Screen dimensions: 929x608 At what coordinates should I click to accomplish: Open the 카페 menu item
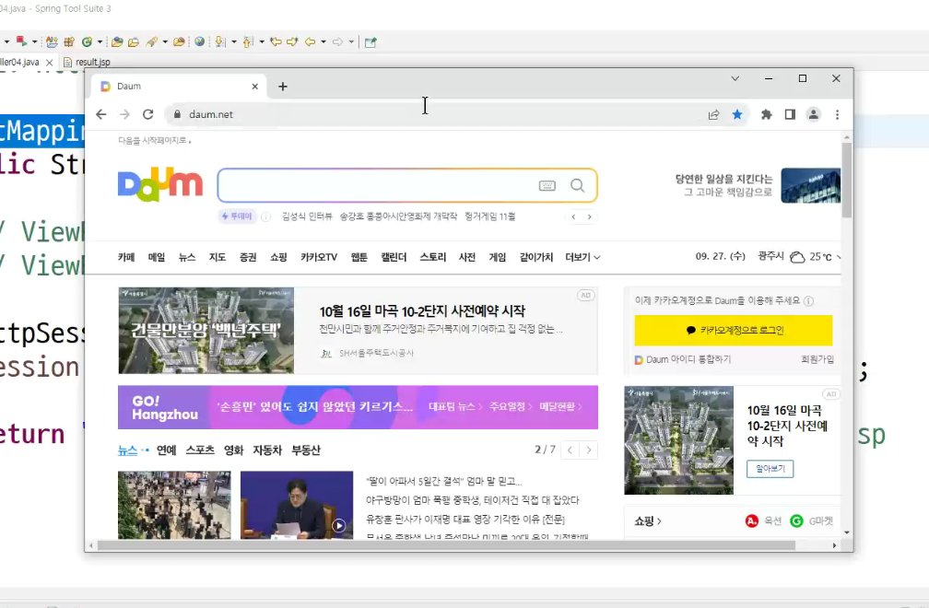[x=126, y=257]
